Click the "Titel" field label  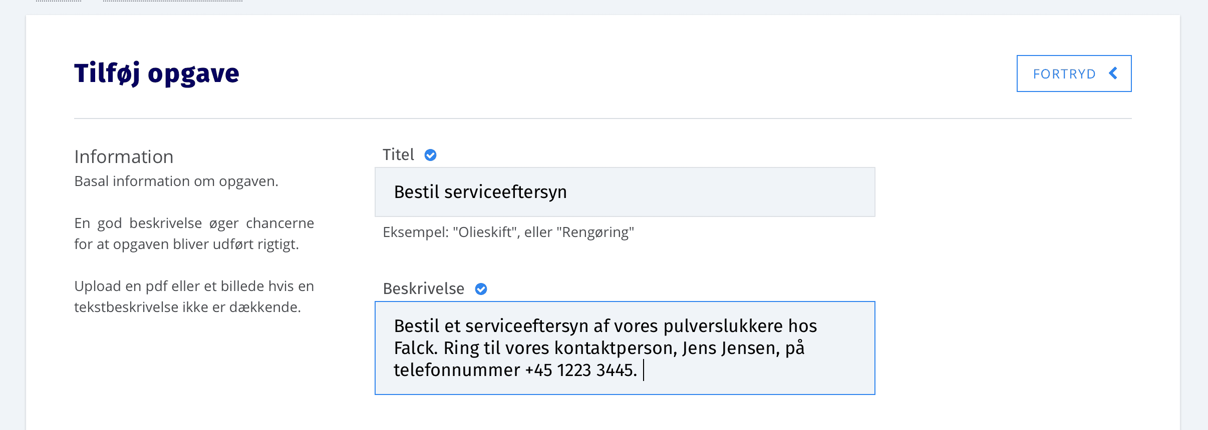click(398, 155)
